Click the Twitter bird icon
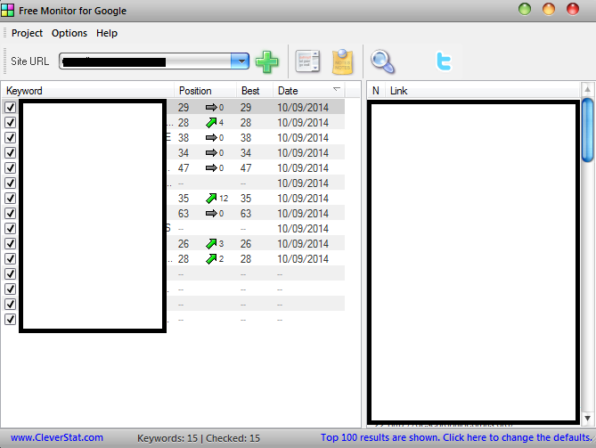 [x=444, y=61]
